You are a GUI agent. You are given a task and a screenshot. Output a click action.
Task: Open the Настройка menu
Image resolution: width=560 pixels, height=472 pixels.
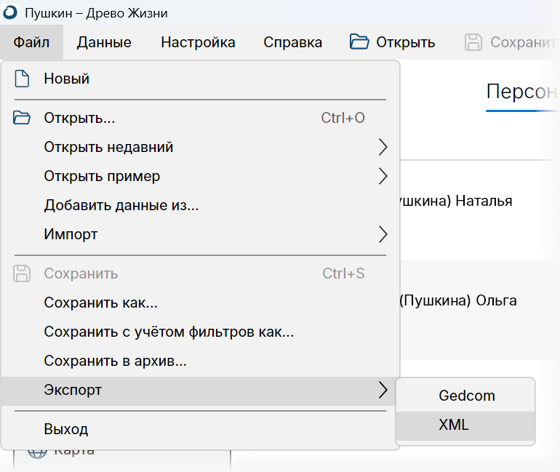[198, 42]
